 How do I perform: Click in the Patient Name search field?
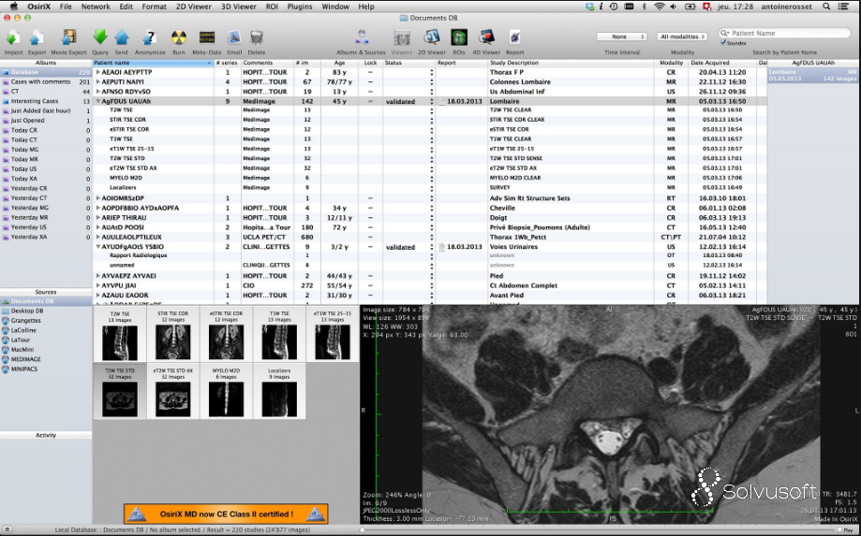click(785, 34)
